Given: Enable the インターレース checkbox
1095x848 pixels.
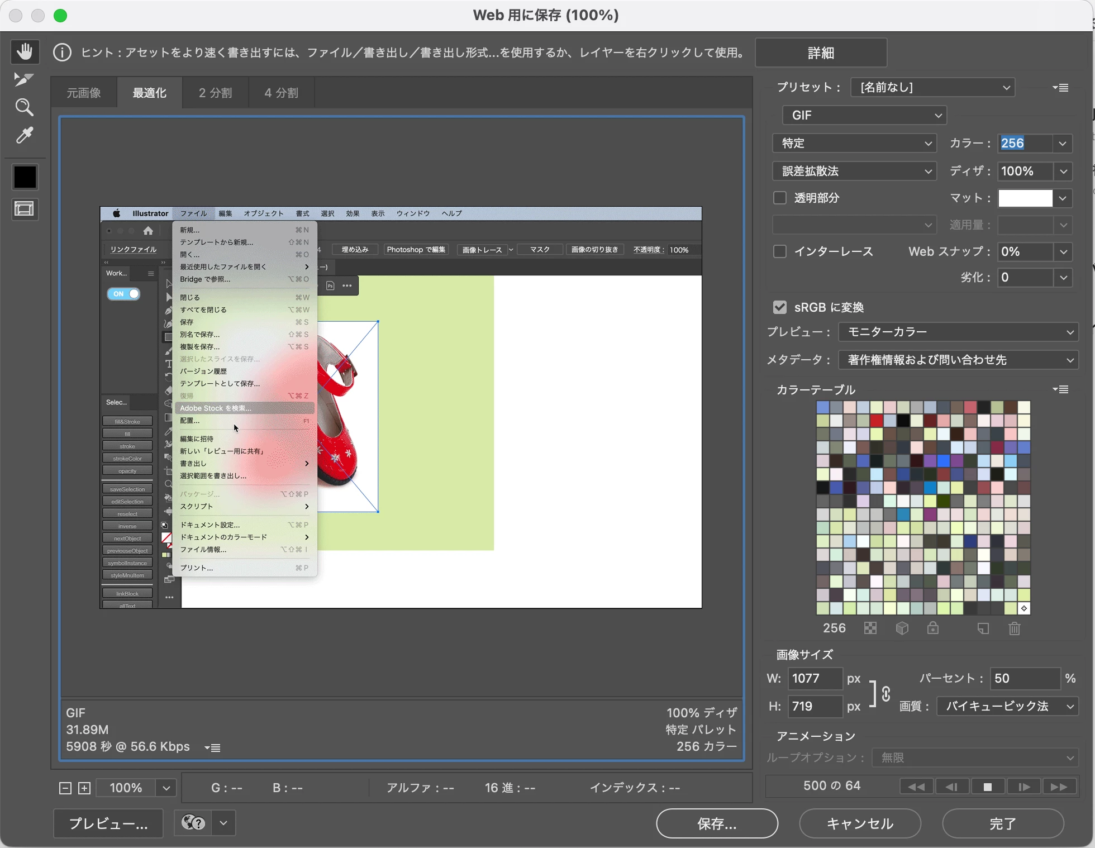Looking at the screenshot, I should click(x=780, y=251).
